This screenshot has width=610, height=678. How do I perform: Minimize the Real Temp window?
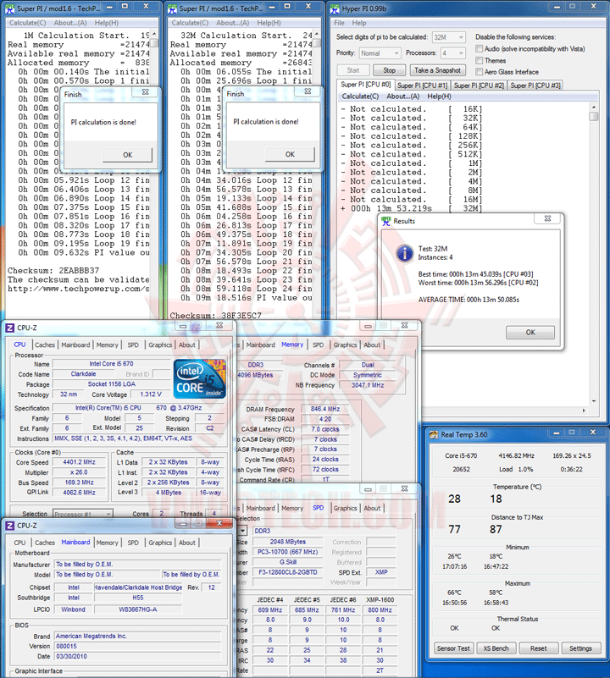[x=557, y=433]
